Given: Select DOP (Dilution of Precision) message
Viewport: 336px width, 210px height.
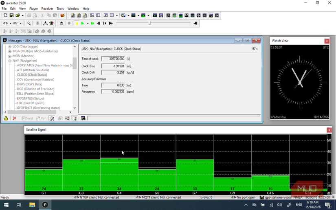Looking at the screenshot, I should tap(35, 89).
